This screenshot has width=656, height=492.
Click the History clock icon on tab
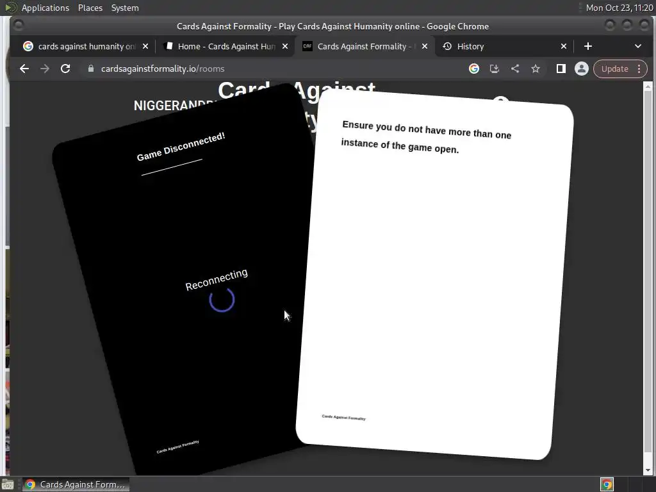pos(447,46)
